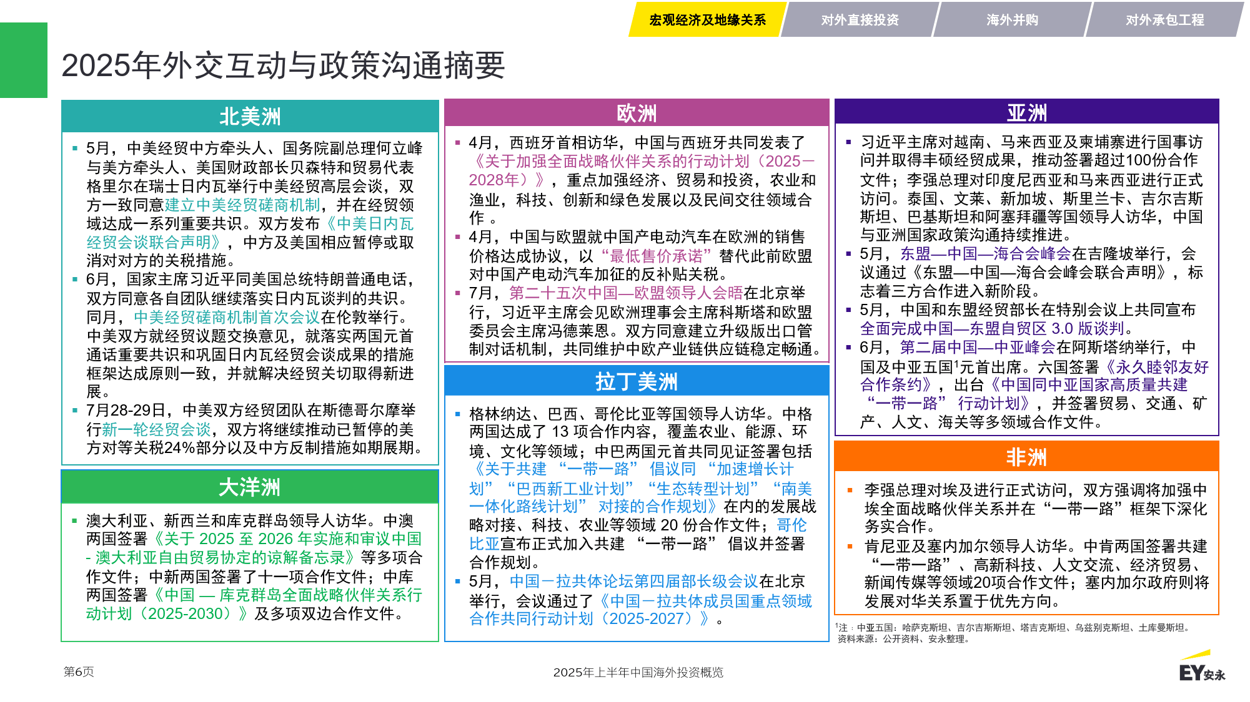Click the 欧洲 section header
The image size is (1250, 702).
[637, 113]
